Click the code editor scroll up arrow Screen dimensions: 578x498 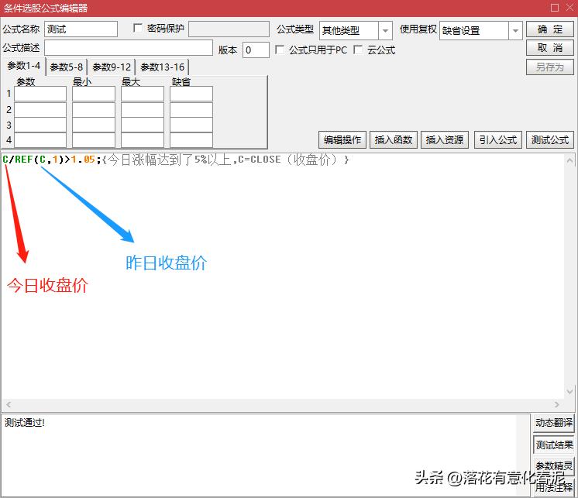[x=569, y=160]
